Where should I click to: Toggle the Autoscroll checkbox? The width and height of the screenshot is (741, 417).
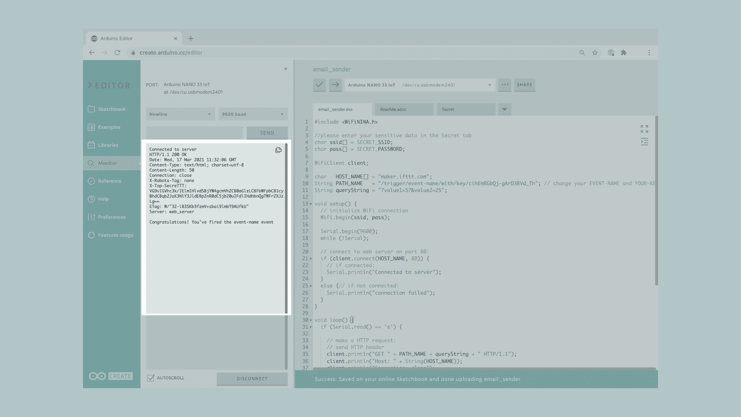click(x=151, y=378)
